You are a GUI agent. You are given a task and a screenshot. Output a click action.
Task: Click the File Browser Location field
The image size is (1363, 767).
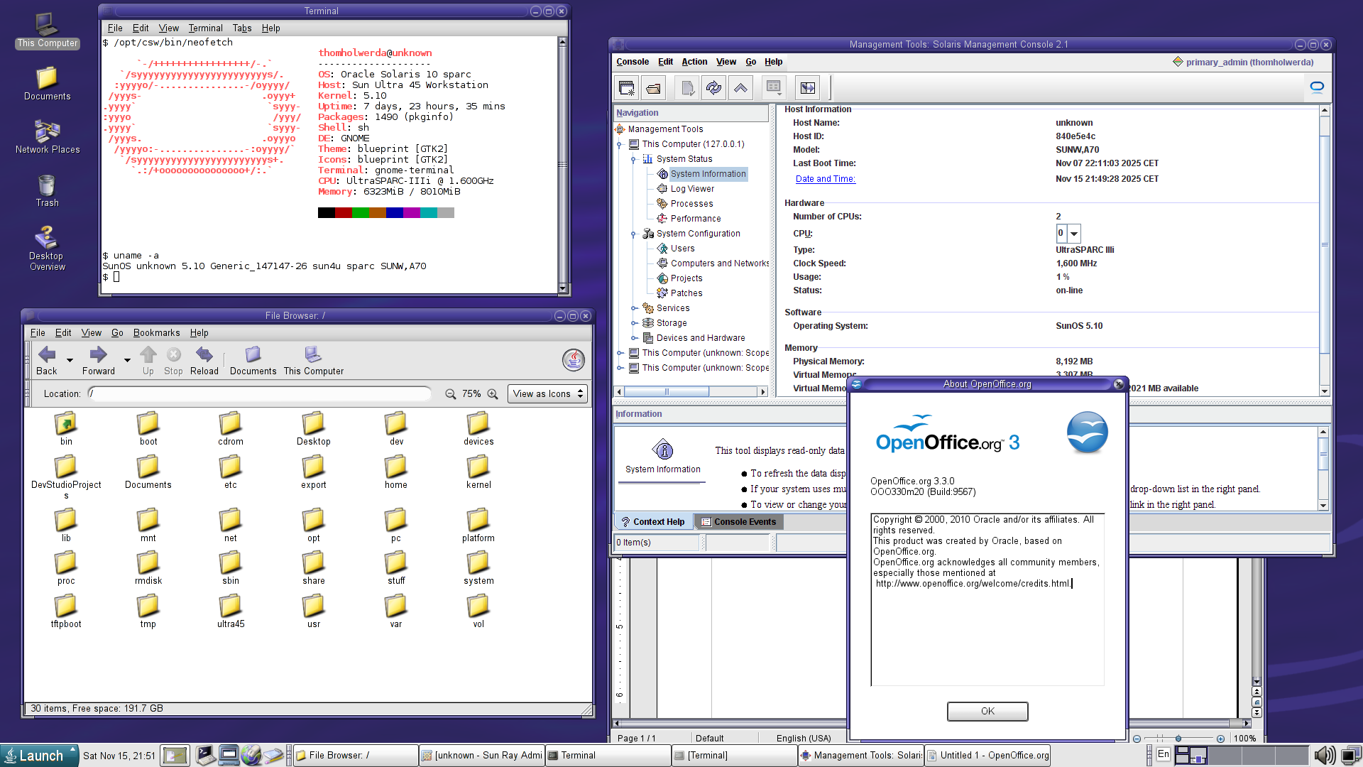click(x=259, y=394)
